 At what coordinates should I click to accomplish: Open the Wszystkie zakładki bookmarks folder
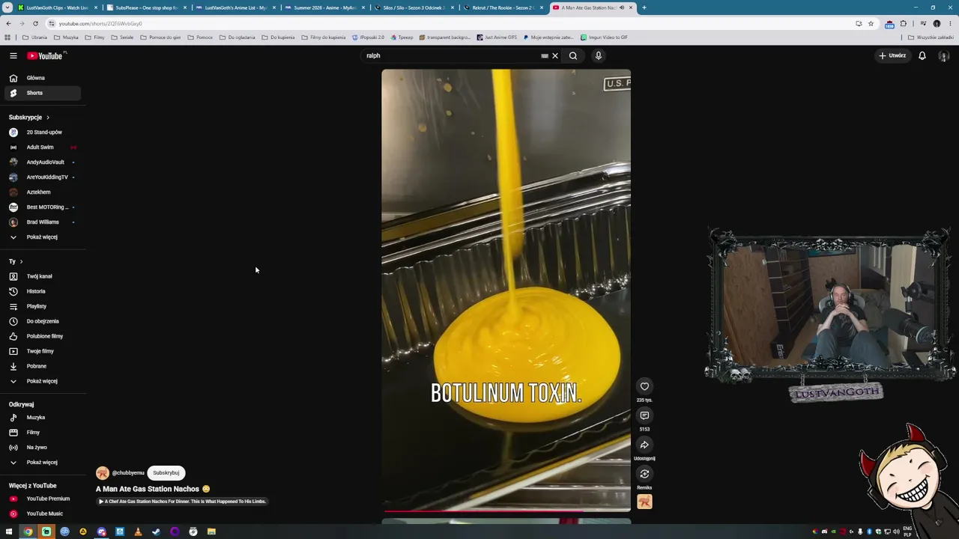click(931, 37)
